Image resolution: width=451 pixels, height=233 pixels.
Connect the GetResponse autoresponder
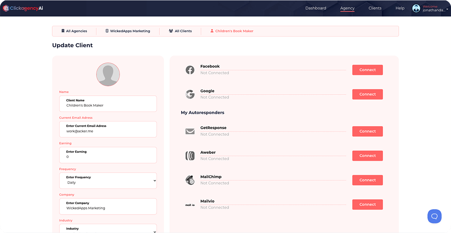pyautogui.click(x=367, y=131)
